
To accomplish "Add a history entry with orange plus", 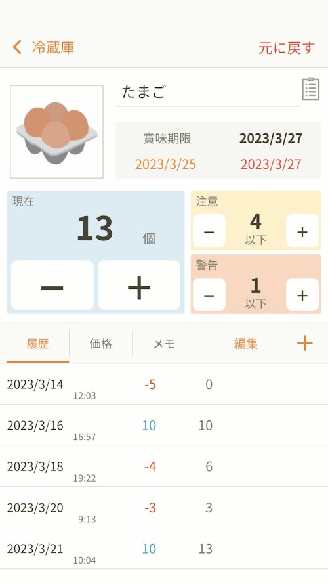I will point(304,343).
